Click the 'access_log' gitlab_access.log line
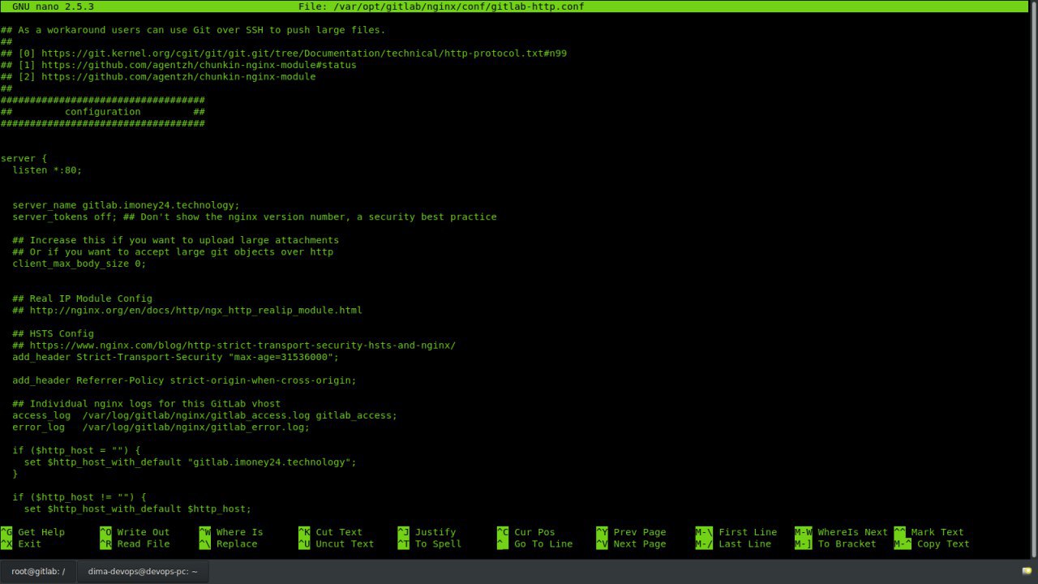The image size is (1038, 584). 204,415
